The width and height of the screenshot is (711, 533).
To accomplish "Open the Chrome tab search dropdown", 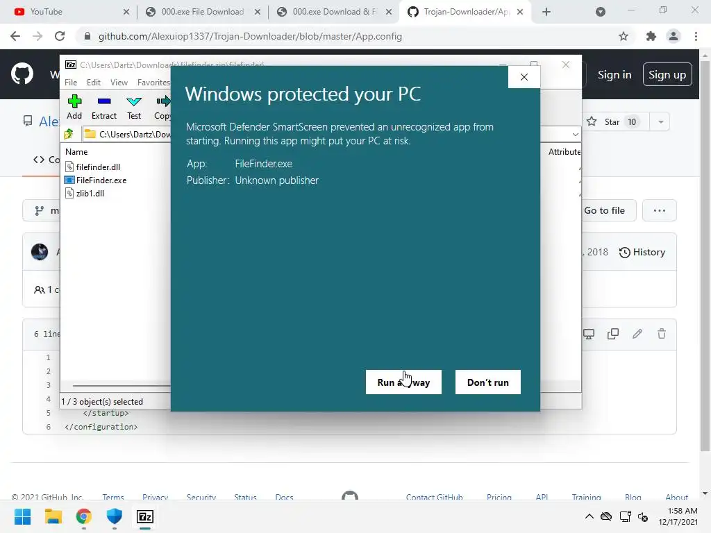I will coord(601,12).
